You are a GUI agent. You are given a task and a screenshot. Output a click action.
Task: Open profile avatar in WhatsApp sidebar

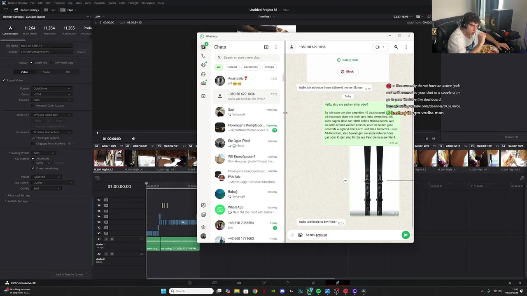(x=203, y=236)
